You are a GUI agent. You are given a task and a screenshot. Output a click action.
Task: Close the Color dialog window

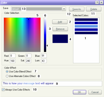(x=101, y=2)
